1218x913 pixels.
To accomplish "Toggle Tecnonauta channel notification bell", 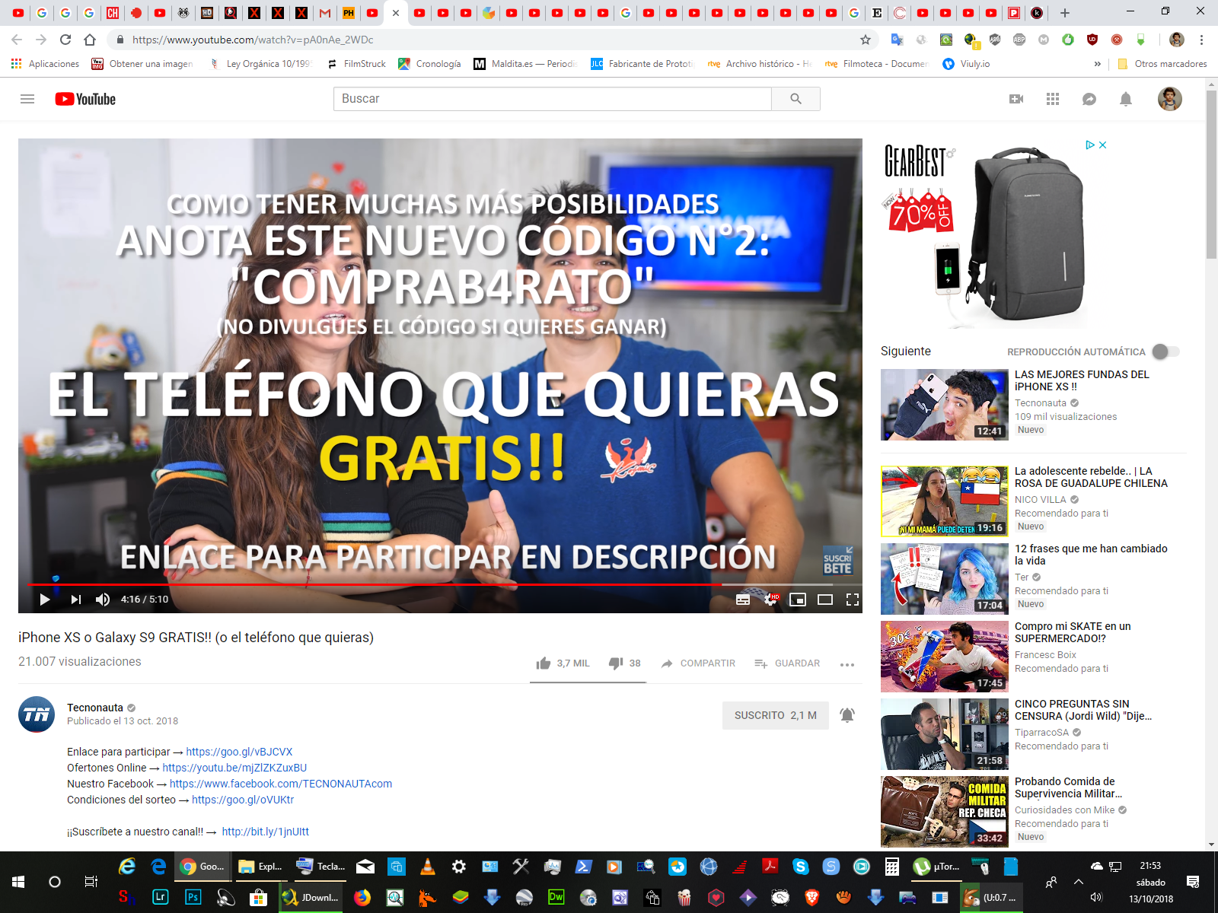I will coord(847,715).
